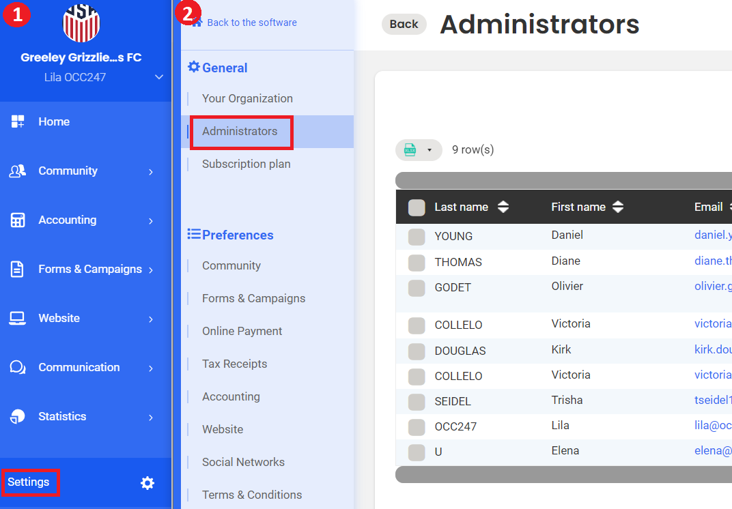Expand the Accounting submenu chevron
732x509 pixels.
151,221
